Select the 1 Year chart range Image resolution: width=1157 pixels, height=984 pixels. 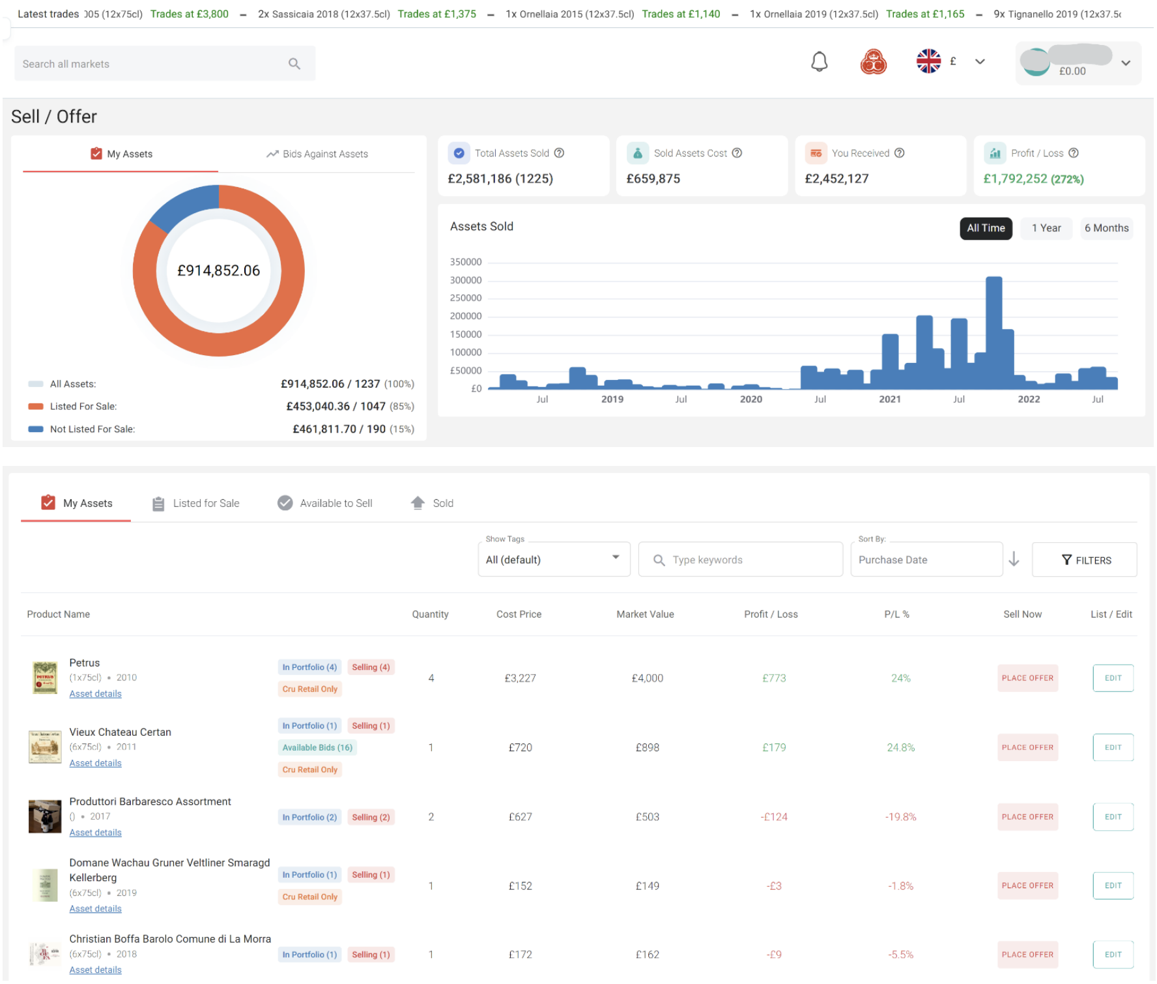(x=1046, y=228)
